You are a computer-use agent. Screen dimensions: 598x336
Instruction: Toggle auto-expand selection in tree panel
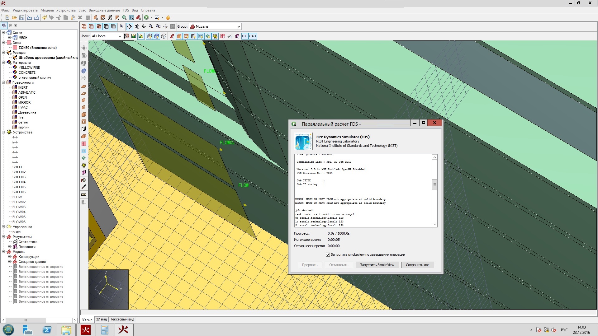pos(4,26)
